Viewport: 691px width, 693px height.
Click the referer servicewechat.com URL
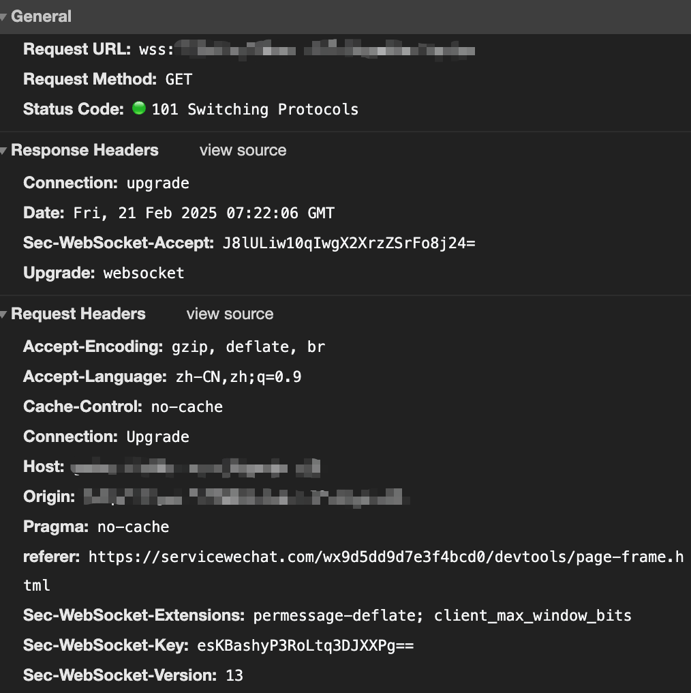386,557
